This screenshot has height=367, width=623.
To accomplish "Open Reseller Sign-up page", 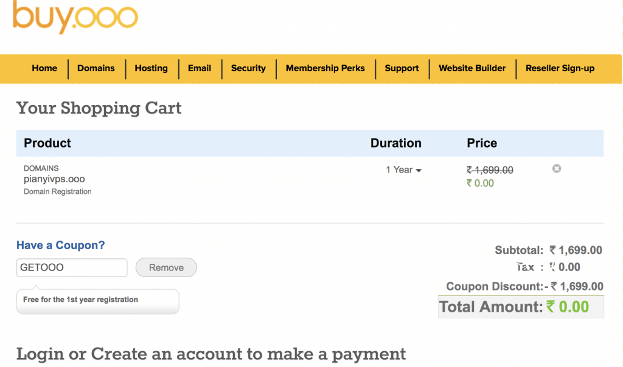I will [x=560, y=68].
